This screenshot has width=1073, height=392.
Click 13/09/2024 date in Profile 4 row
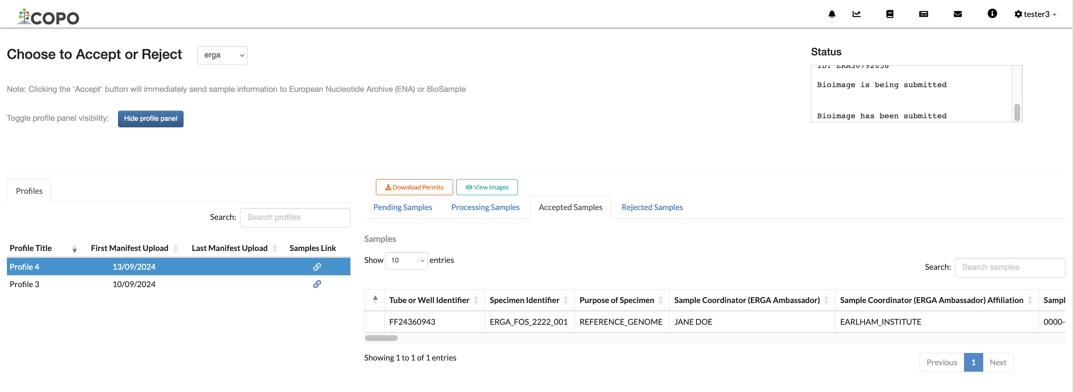134,267
